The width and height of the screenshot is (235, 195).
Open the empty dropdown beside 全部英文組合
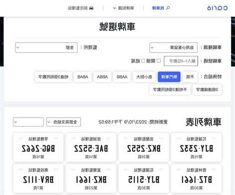[x=28, y=122]
